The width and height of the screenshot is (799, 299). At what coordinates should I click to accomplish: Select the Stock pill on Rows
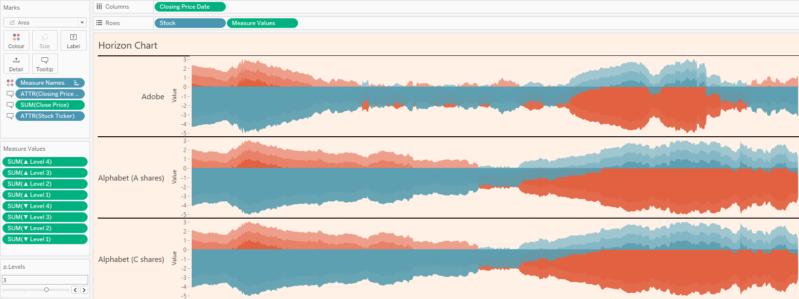click(x=190, y=23)
